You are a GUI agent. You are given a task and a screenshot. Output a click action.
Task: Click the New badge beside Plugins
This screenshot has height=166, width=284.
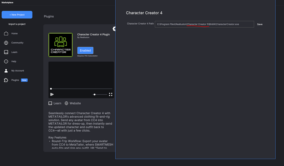(24, 80)
